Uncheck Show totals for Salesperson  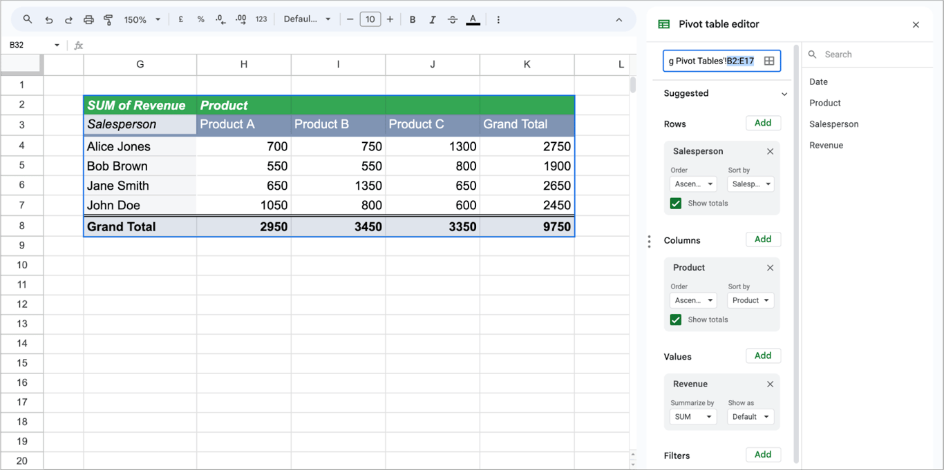676,204
